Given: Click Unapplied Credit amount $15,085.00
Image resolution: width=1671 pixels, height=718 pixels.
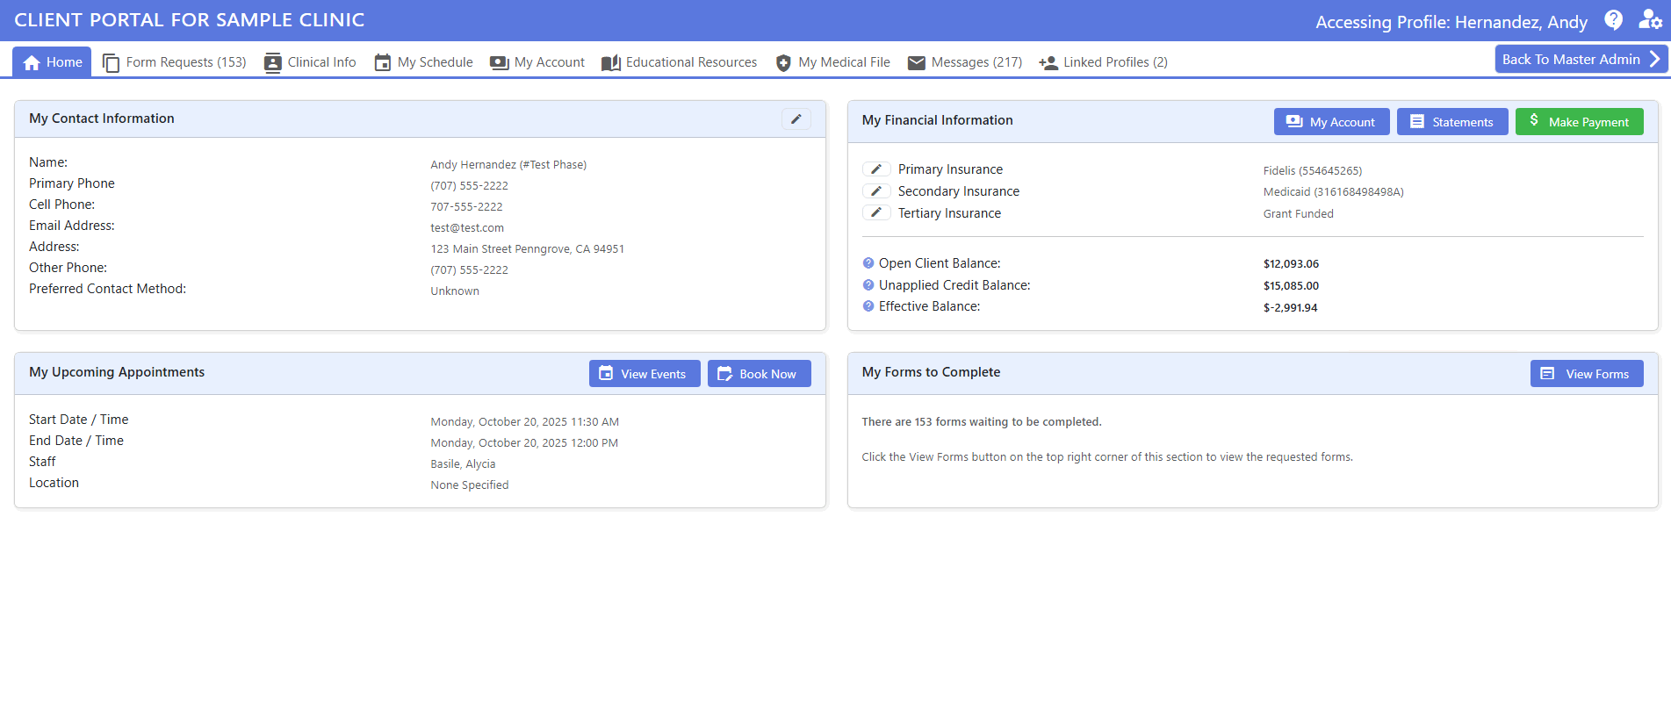Looking at the screenshot, I should (1291, 286).
